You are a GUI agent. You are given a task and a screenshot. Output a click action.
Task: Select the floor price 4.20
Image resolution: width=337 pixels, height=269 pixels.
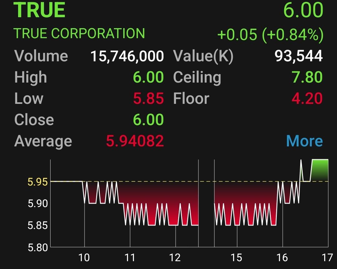pyautogui.click(x=307, y=99)
